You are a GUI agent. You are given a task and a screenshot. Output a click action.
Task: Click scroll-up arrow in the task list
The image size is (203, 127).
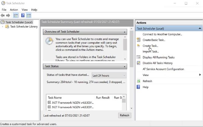click(124, 97)
